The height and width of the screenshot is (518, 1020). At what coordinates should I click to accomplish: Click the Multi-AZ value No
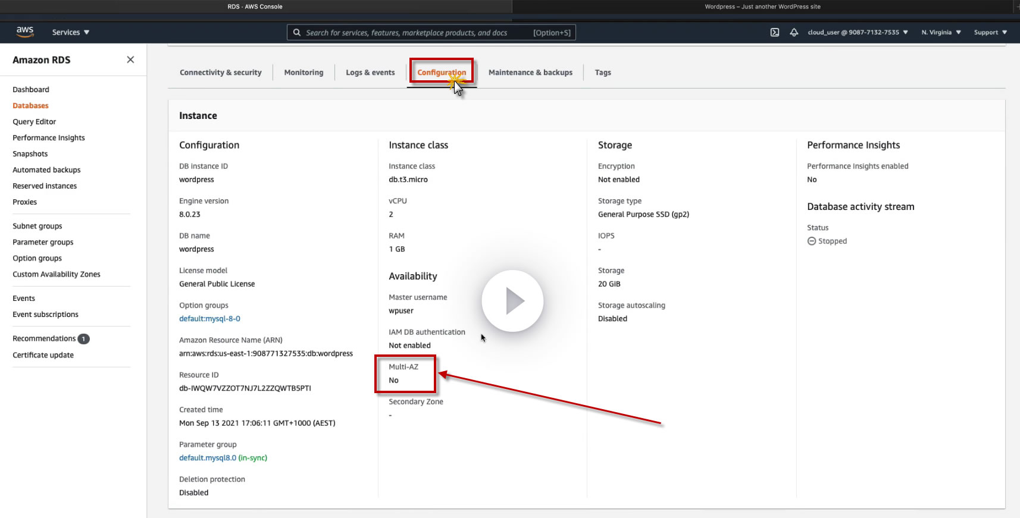pyautogui.click(x=393, y=381)
